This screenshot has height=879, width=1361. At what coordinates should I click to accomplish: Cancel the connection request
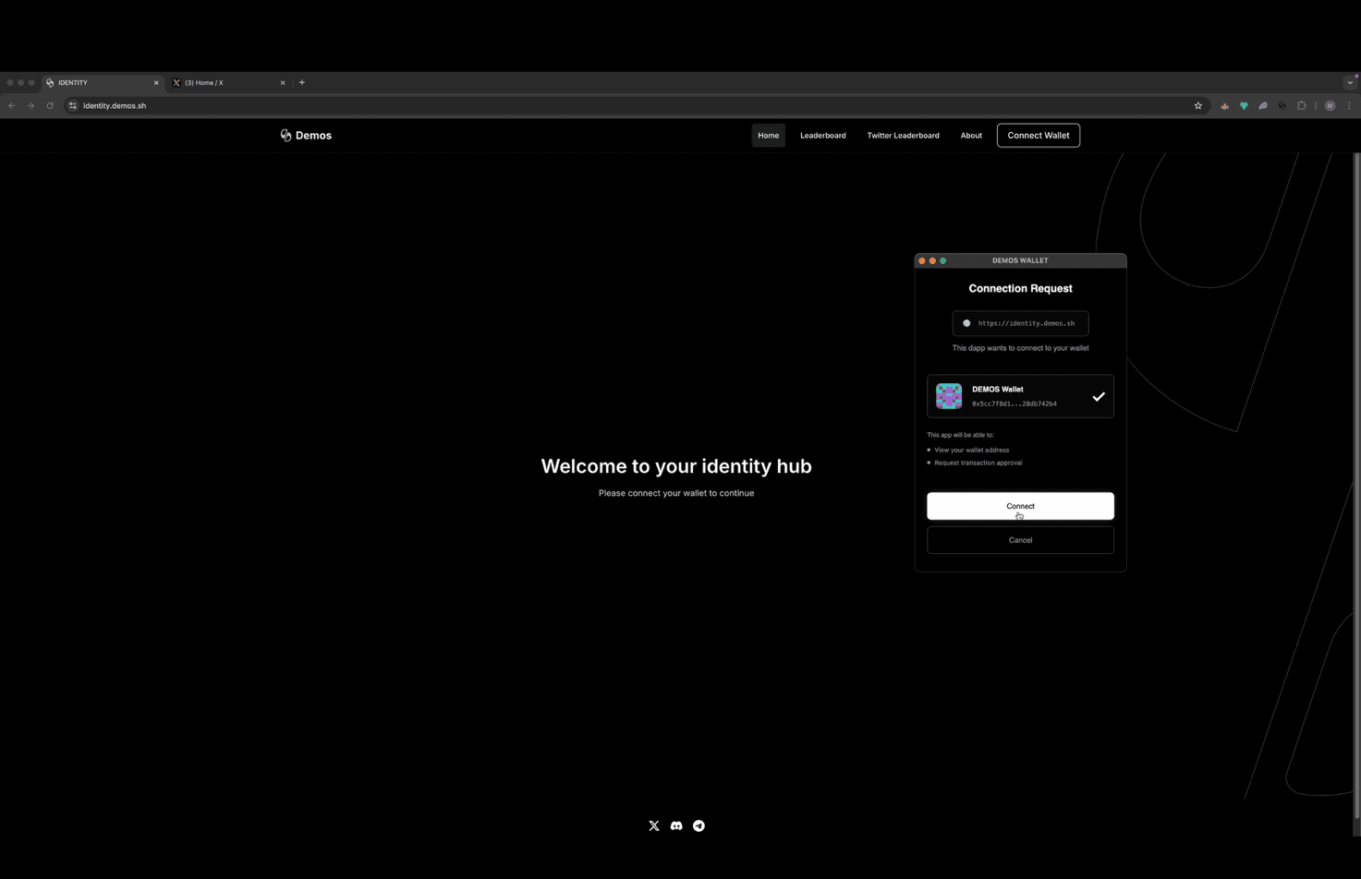pyautogui.click(x=1020, y=540)
